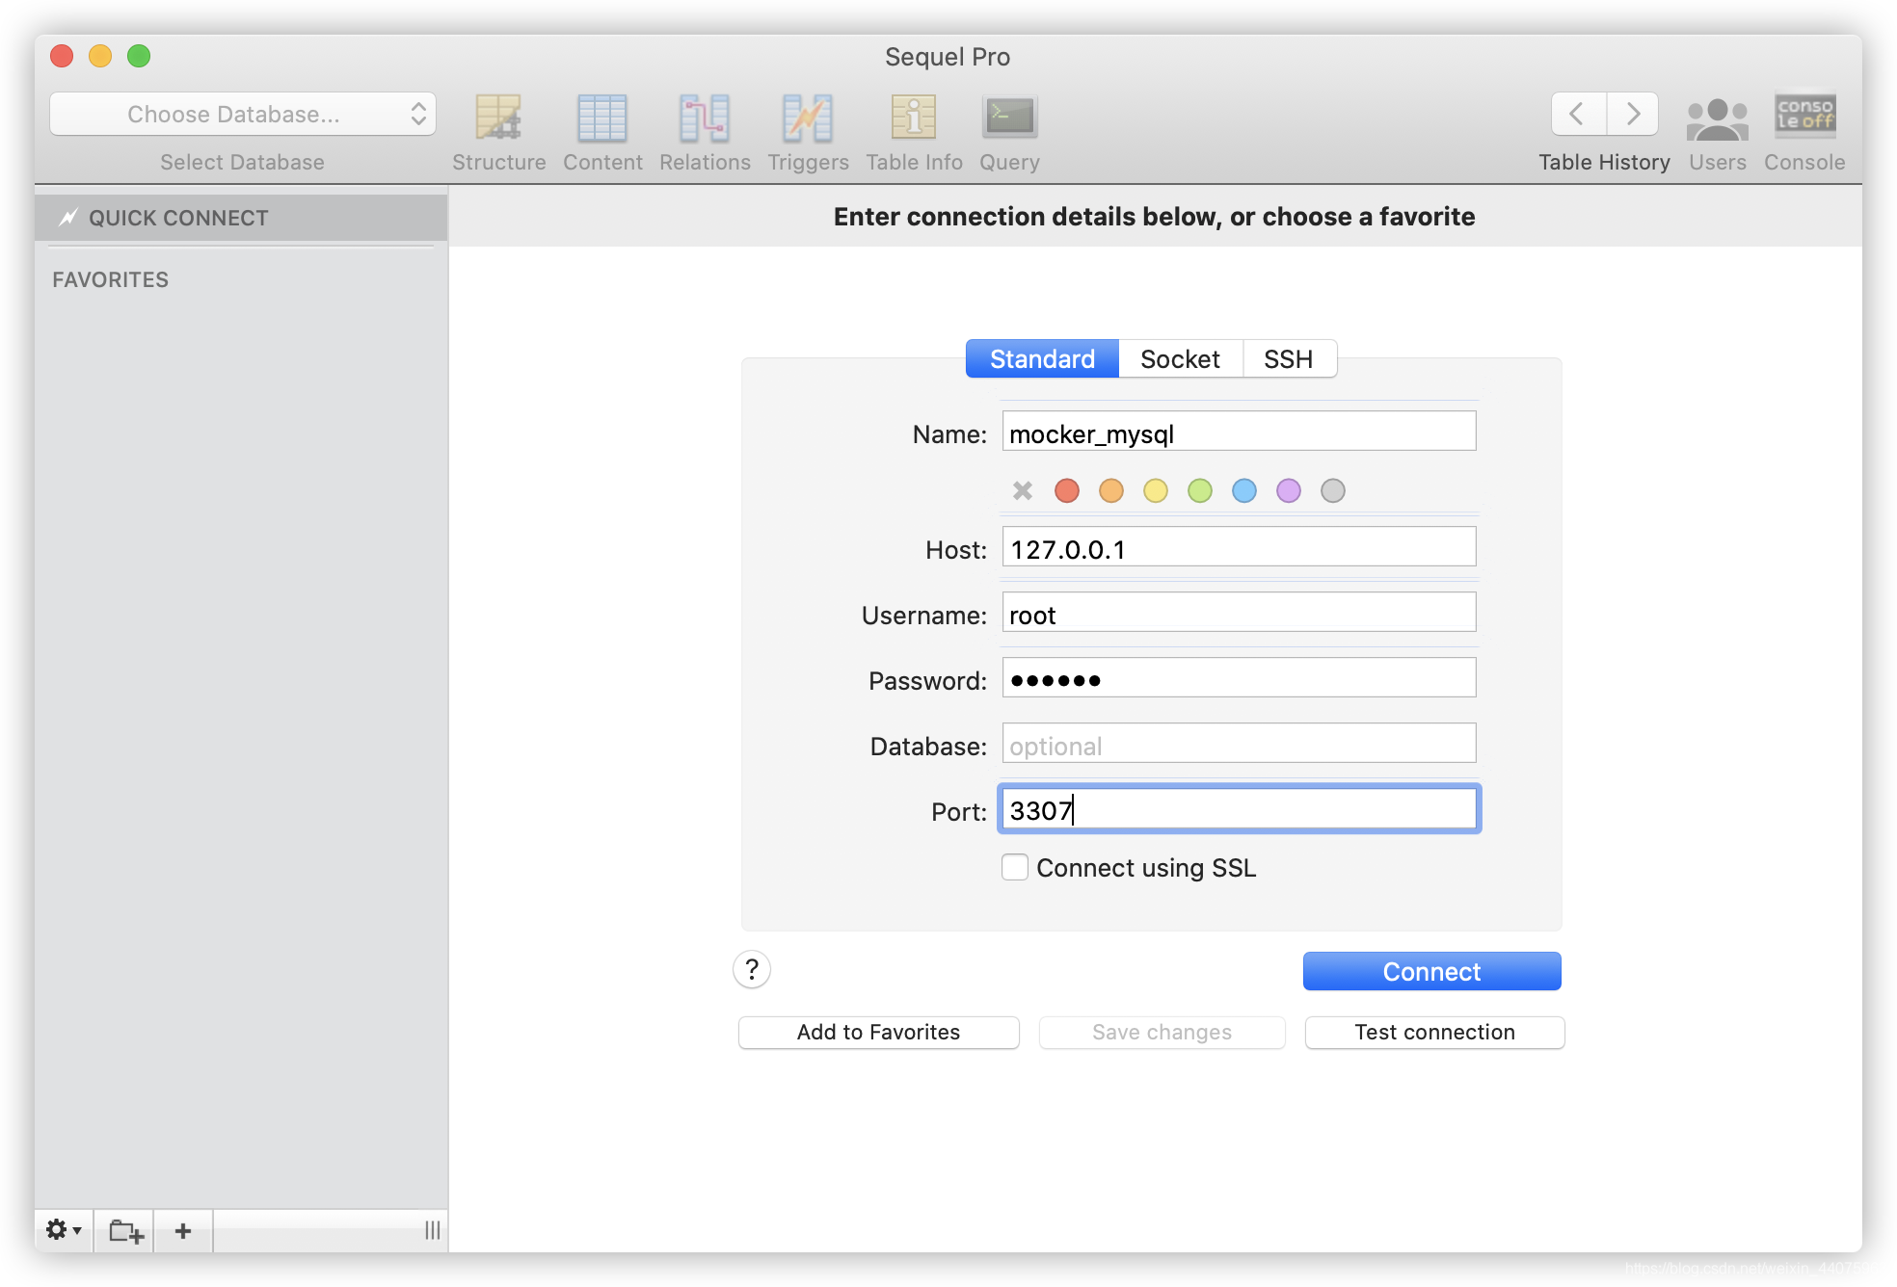Click the Password input field
Viewport: 1897px width, 1287px height.
tap(1239, 678)
